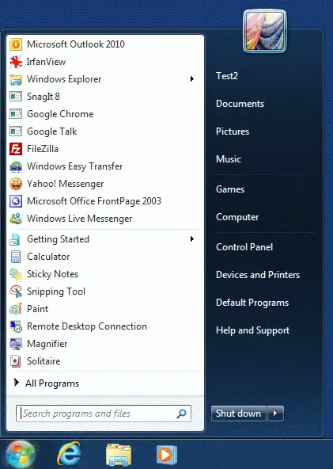Image resolution: width=333 pixels, height=469 pixels.
Task: Click the search magnifying glass icon
Action: coord(182,414)
